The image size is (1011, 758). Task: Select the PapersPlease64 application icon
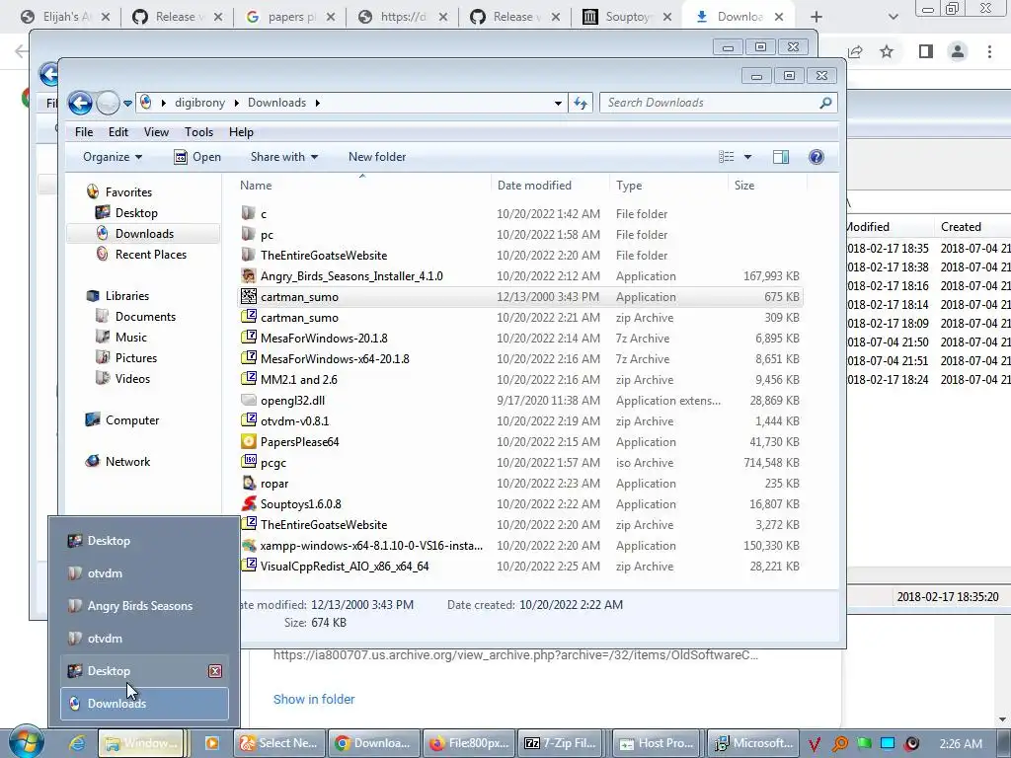(x=248, y=441)
